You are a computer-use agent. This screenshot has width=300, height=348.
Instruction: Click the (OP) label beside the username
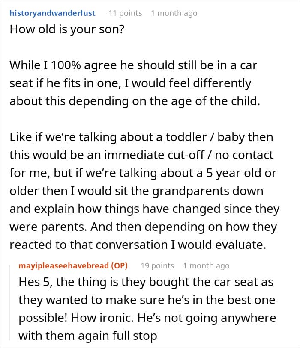pyautogui.click(x=119, y=266)
